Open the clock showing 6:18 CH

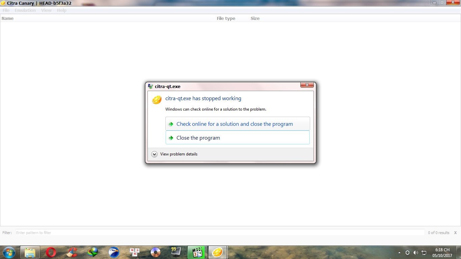[x=442, y=253]
